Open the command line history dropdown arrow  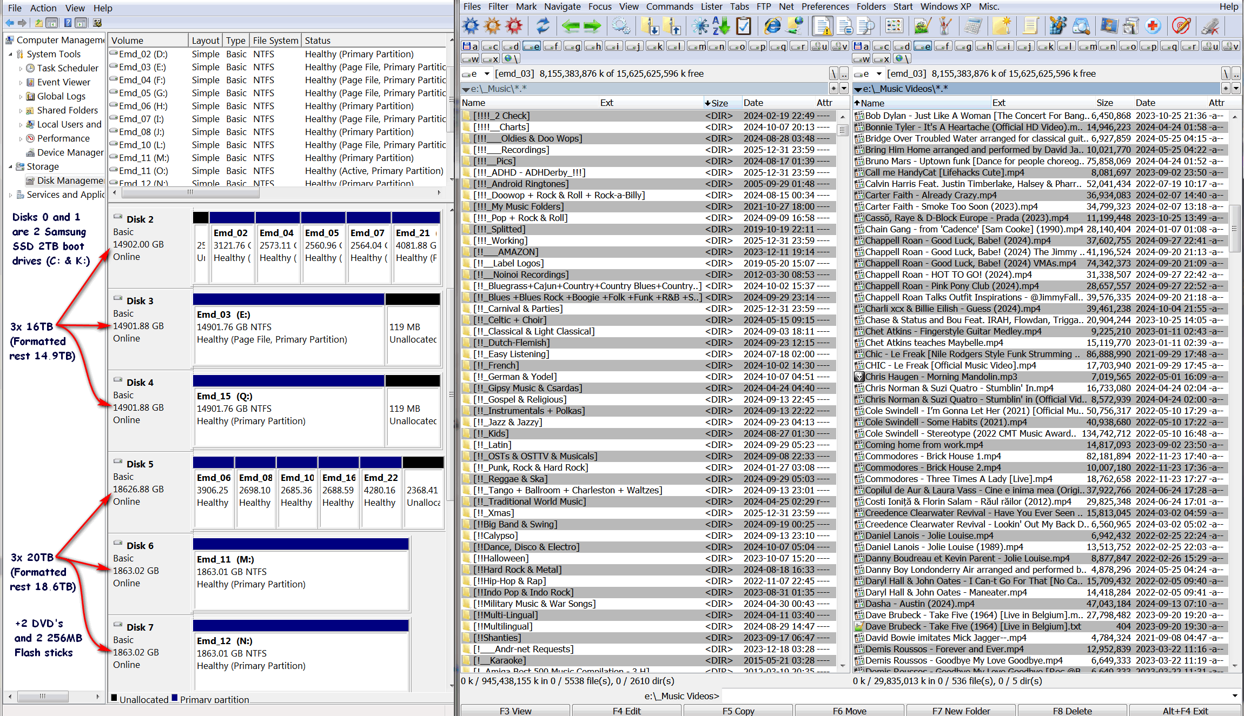point(1235,696)
